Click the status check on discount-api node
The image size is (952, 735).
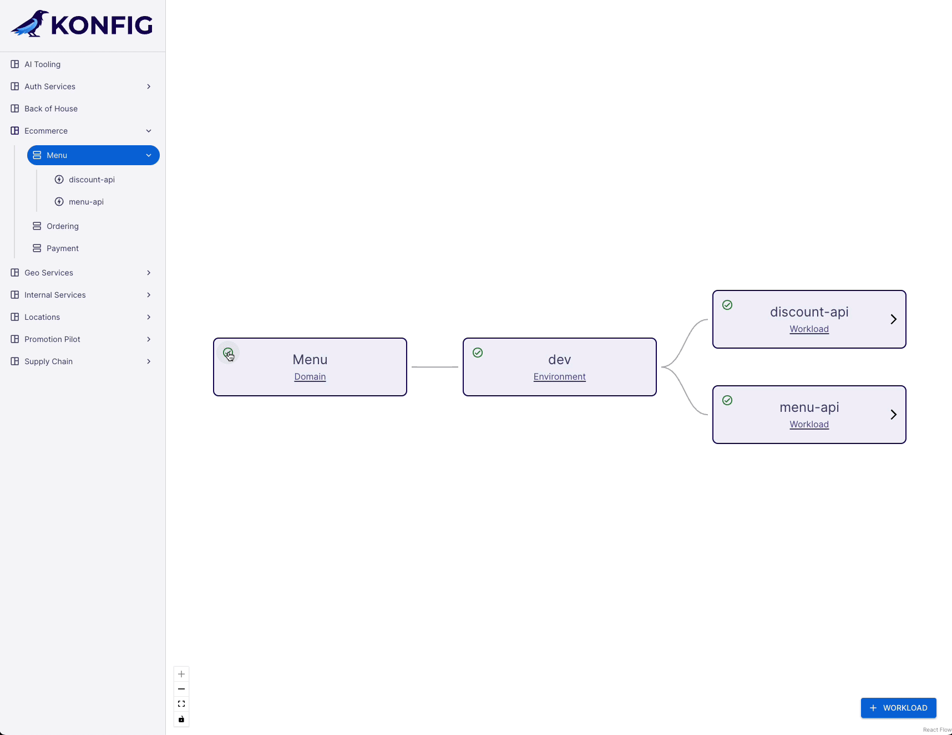pos(727,305)
